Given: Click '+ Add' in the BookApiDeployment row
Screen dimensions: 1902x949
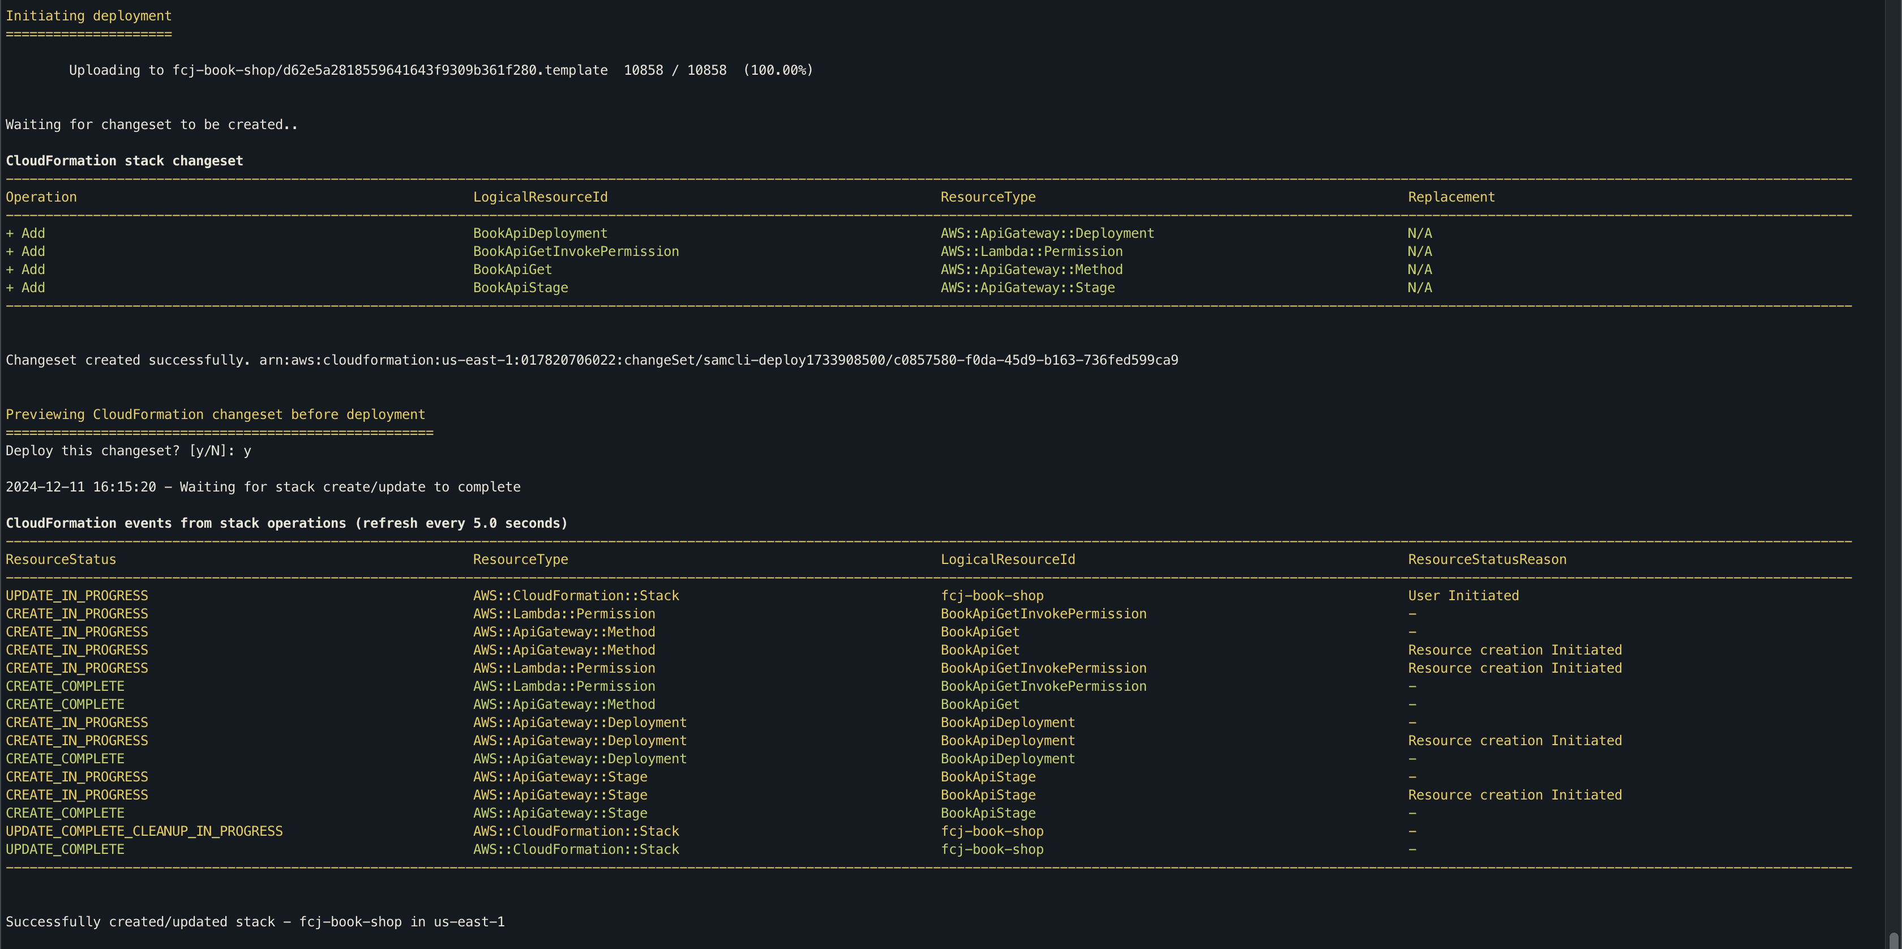Looking at the screenshot, I should click(x=25, y=233).
